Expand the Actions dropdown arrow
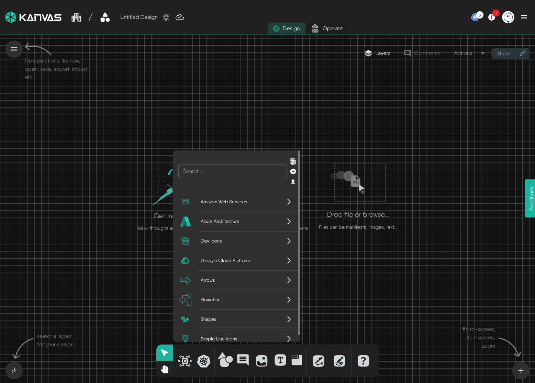 pyautogui.click(x=483, y=53)
